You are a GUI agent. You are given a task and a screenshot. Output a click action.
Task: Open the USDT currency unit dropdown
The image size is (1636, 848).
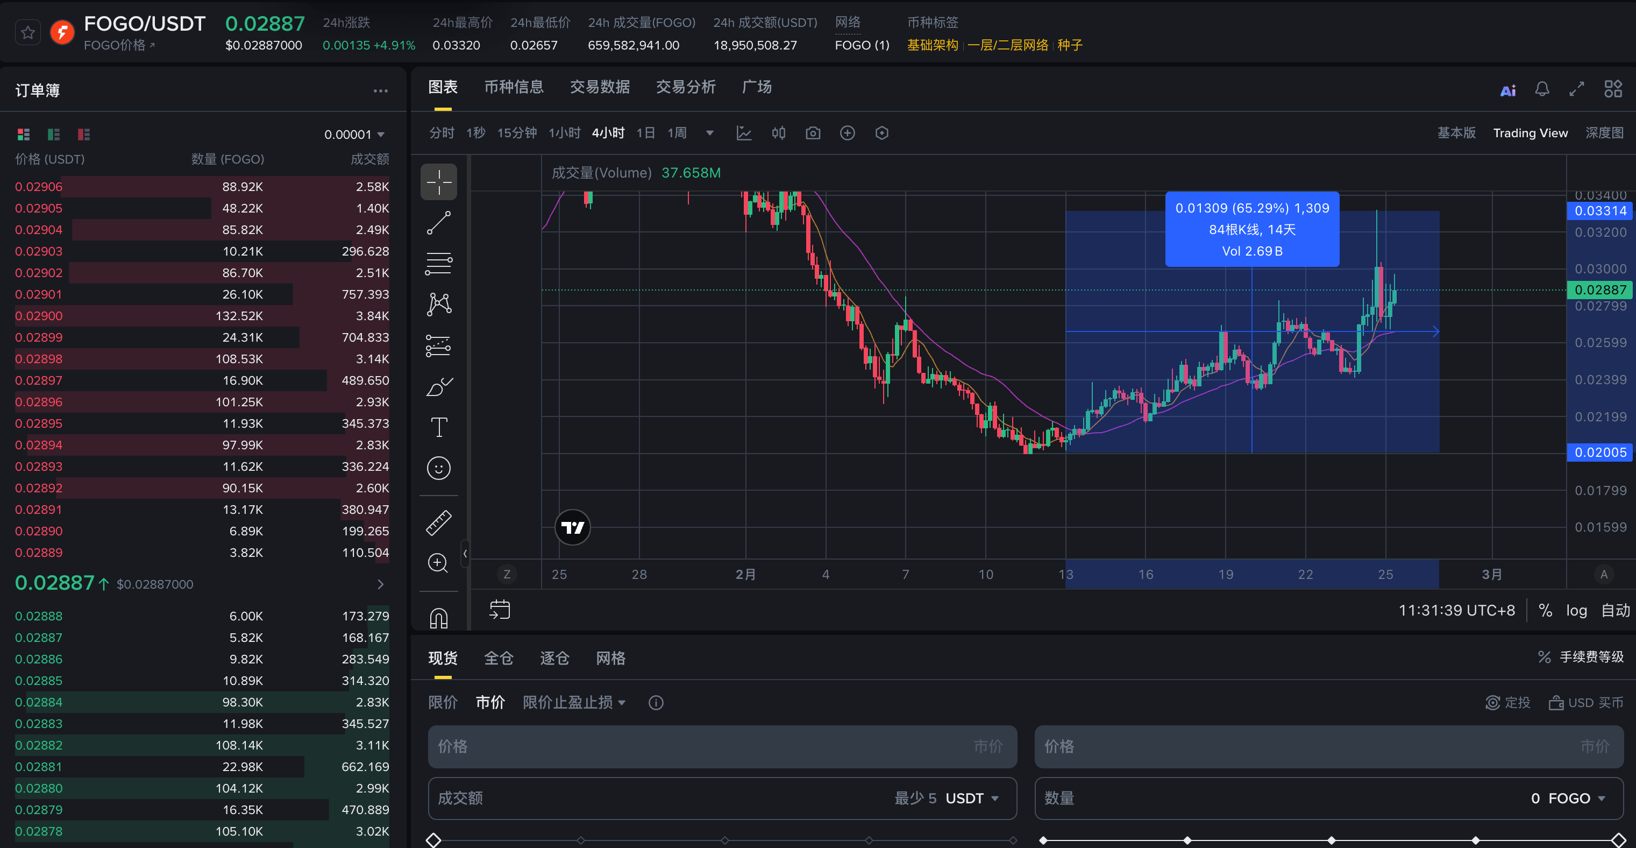[972, 799]
